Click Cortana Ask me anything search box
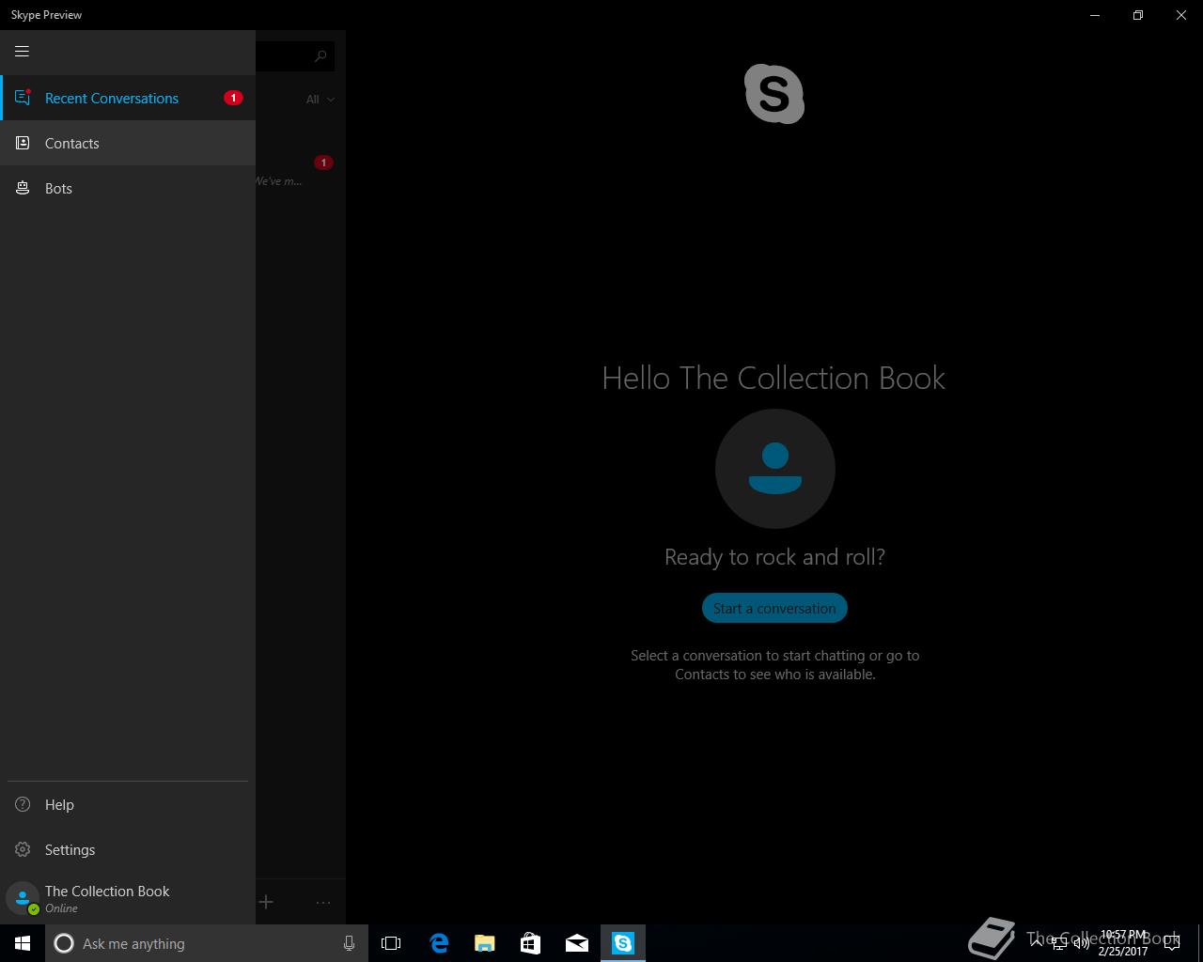The width and height of the screenshot is (1203, 962). (206, 943)
